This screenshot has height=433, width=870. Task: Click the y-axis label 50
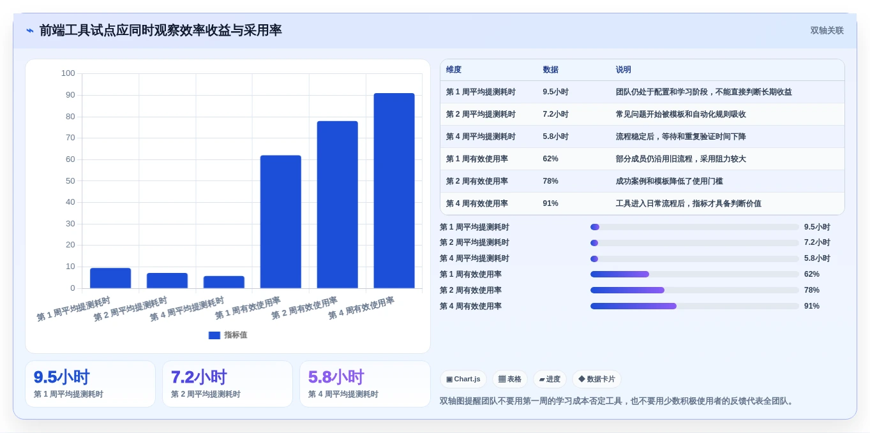pyautogui.click(x=70, y=181)
